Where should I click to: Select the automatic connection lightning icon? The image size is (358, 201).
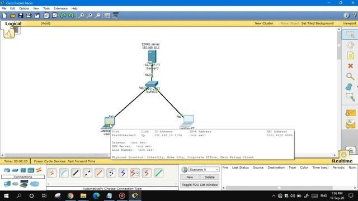[x=52, y=173]
